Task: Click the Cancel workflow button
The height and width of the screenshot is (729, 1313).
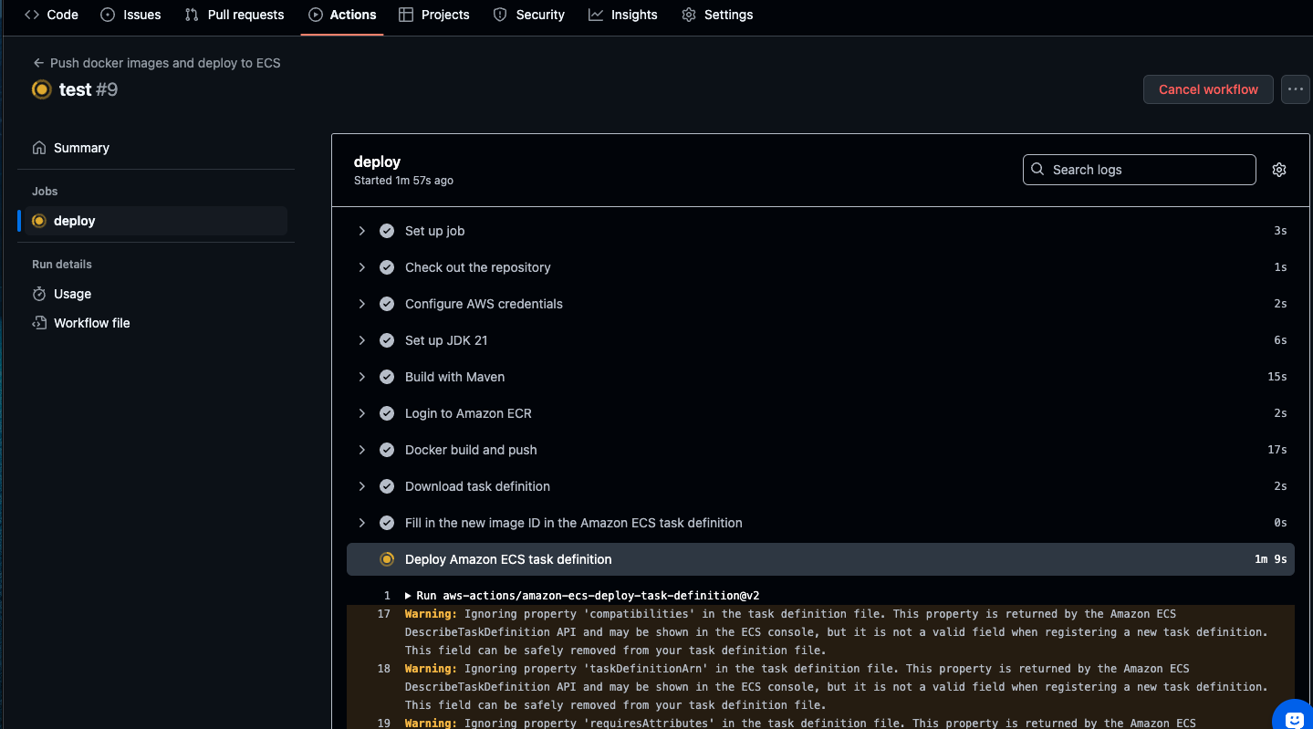Action: [x=1207, y=89]
